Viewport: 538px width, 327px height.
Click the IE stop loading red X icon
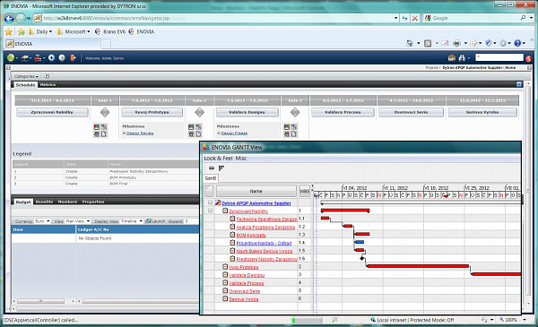[415, 18]
